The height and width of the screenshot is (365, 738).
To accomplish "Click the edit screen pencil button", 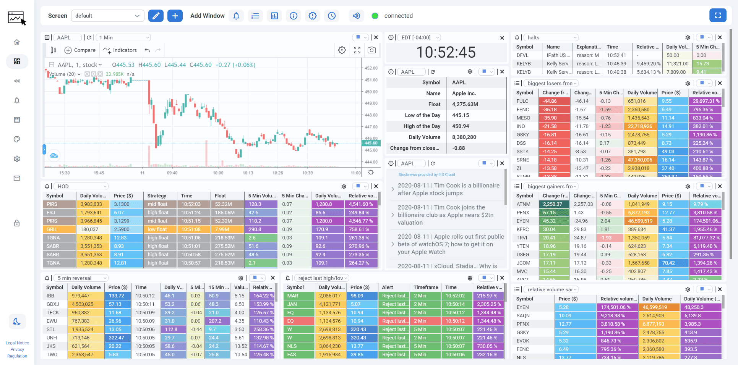I will pos(156,16).
